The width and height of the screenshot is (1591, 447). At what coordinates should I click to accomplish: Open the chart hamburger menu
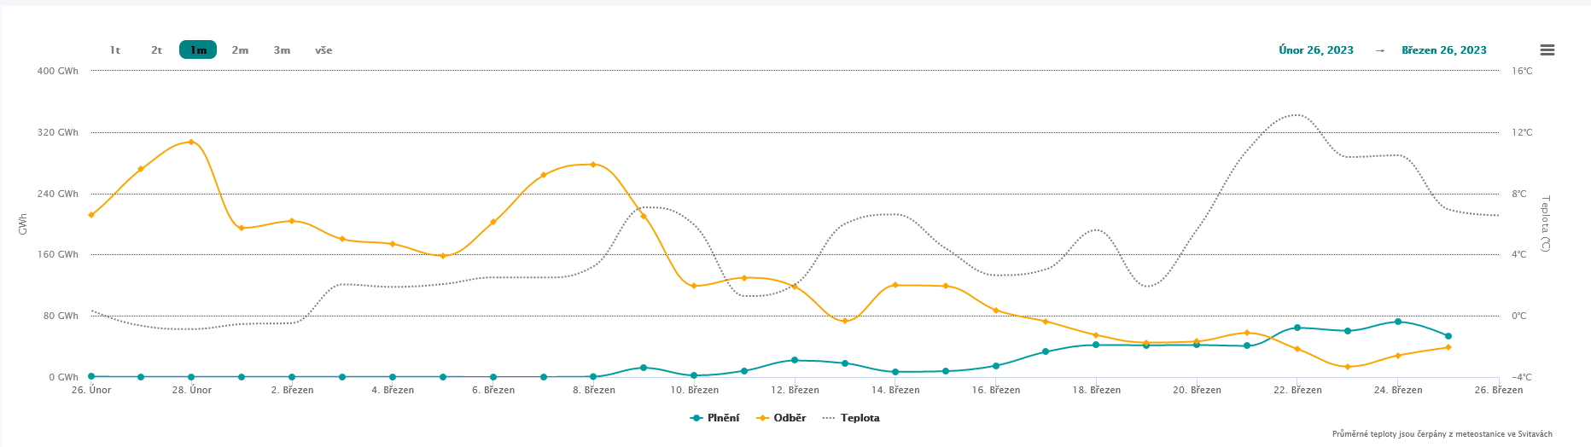(1547, 50)
